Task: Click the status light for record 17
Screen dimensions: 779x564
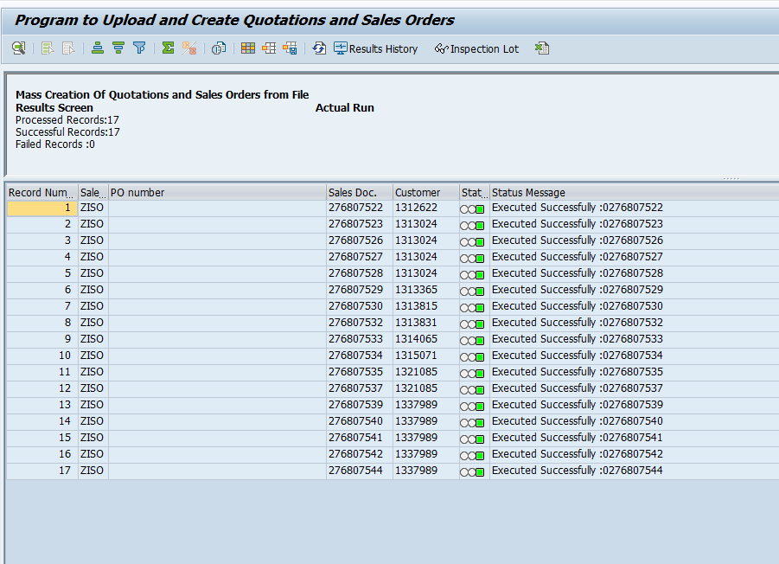Action: click(472, 471)
